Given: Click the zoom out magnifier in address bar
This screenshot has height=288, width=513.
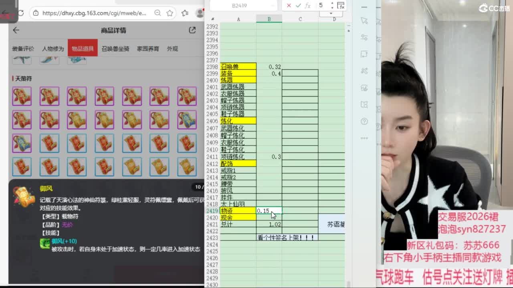Looking at the screenshot, I should (x=158, y=13).
